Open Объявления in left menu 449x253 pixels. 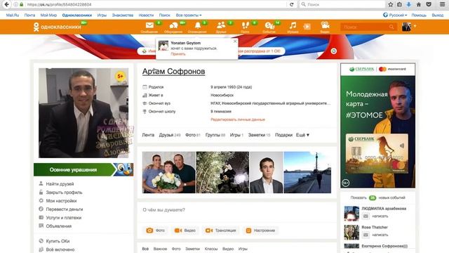[x=59, y=226]
